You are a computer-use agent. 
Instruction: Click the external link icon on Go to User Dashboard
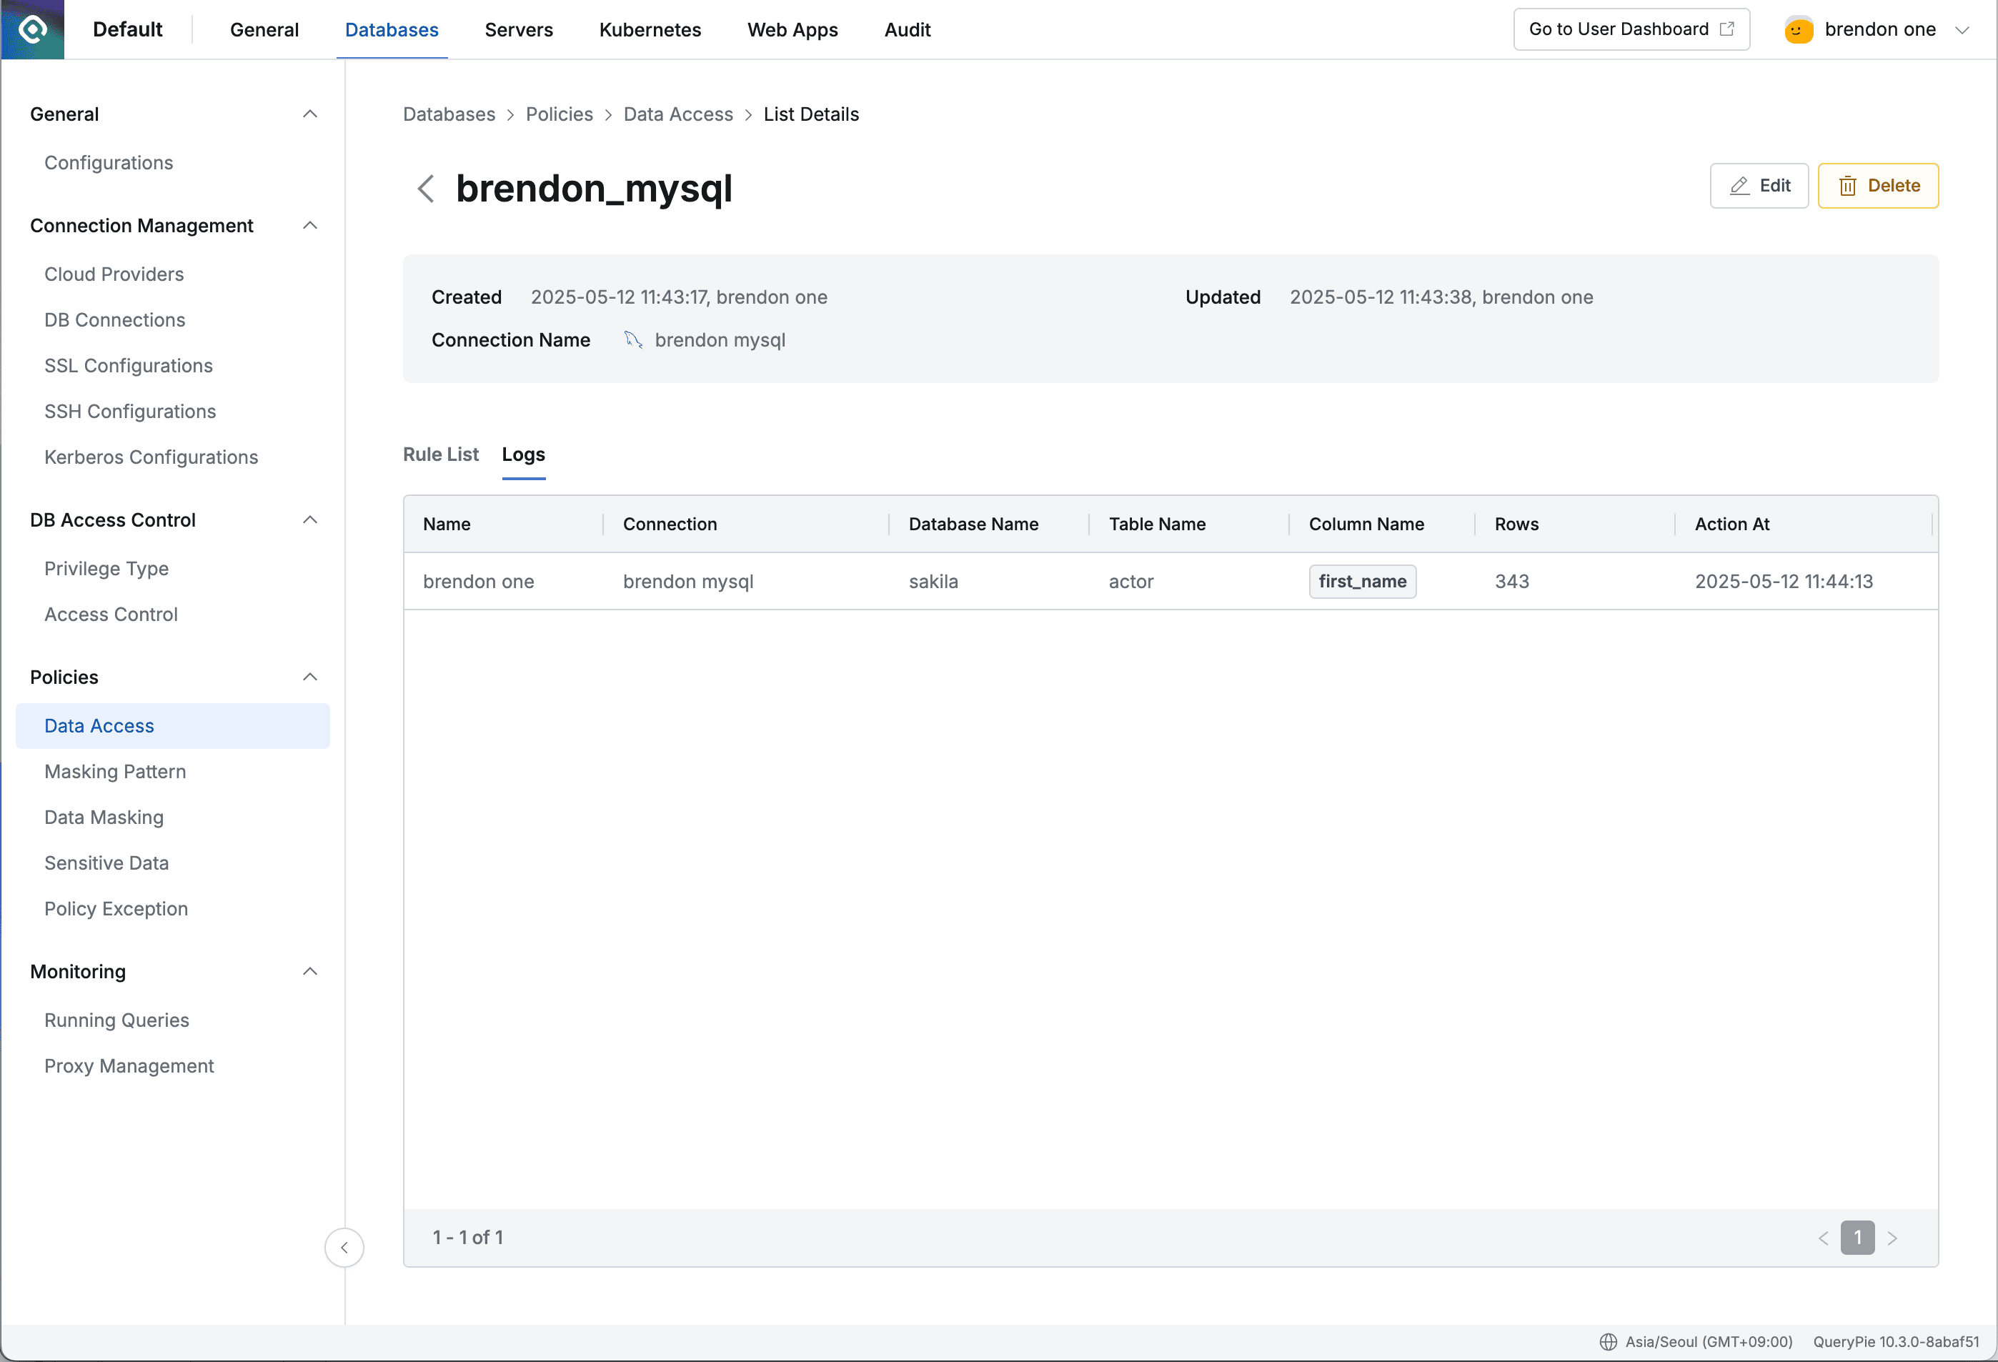(x=1727, y=29)
